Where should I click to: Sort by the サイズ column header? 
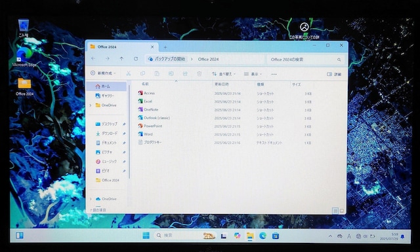point(296,84)
